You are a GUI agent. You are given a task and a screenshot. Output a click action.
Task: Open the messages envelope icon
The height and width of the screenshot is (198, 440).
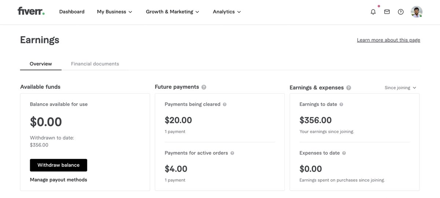coord(387,12)
